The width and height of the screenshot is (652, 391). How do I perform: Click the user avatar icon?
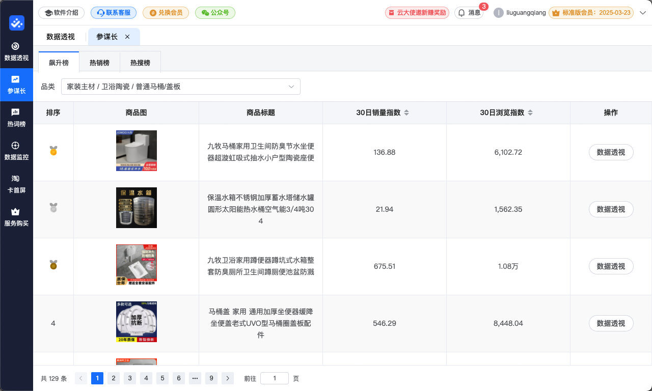[x=499, y=13]
